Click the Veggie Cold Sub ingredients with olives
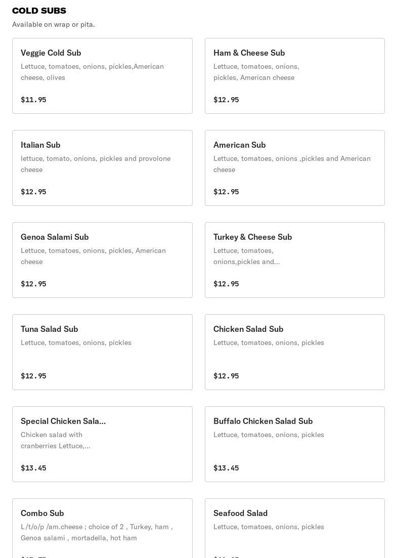This screenshot has height=558, width=397. coord(92,72)
